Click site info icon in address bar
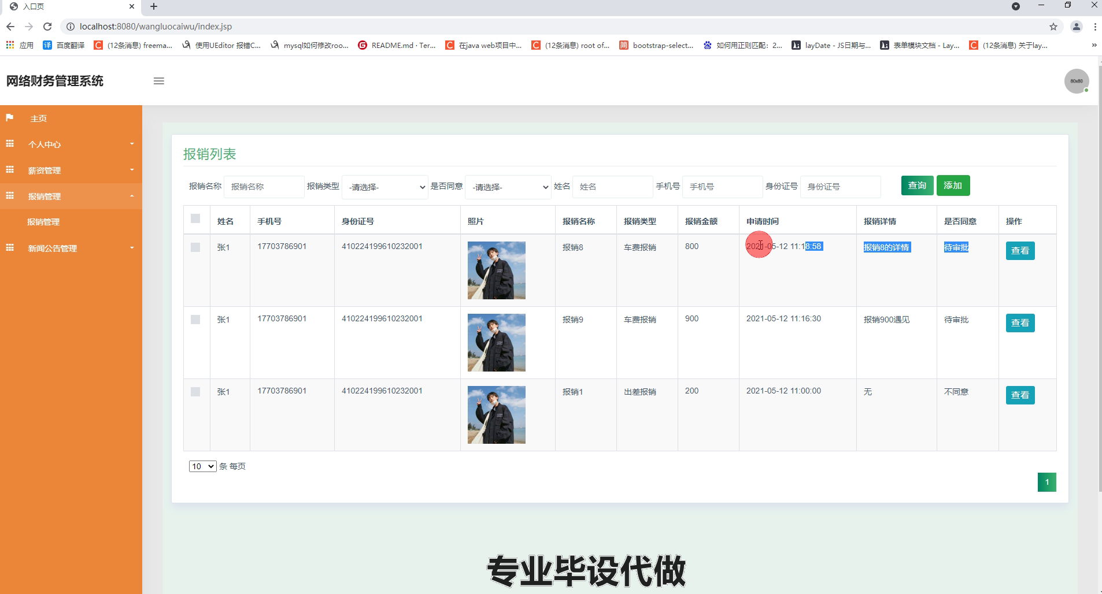This screenshot has width=1102, height=594. [70, 27]
